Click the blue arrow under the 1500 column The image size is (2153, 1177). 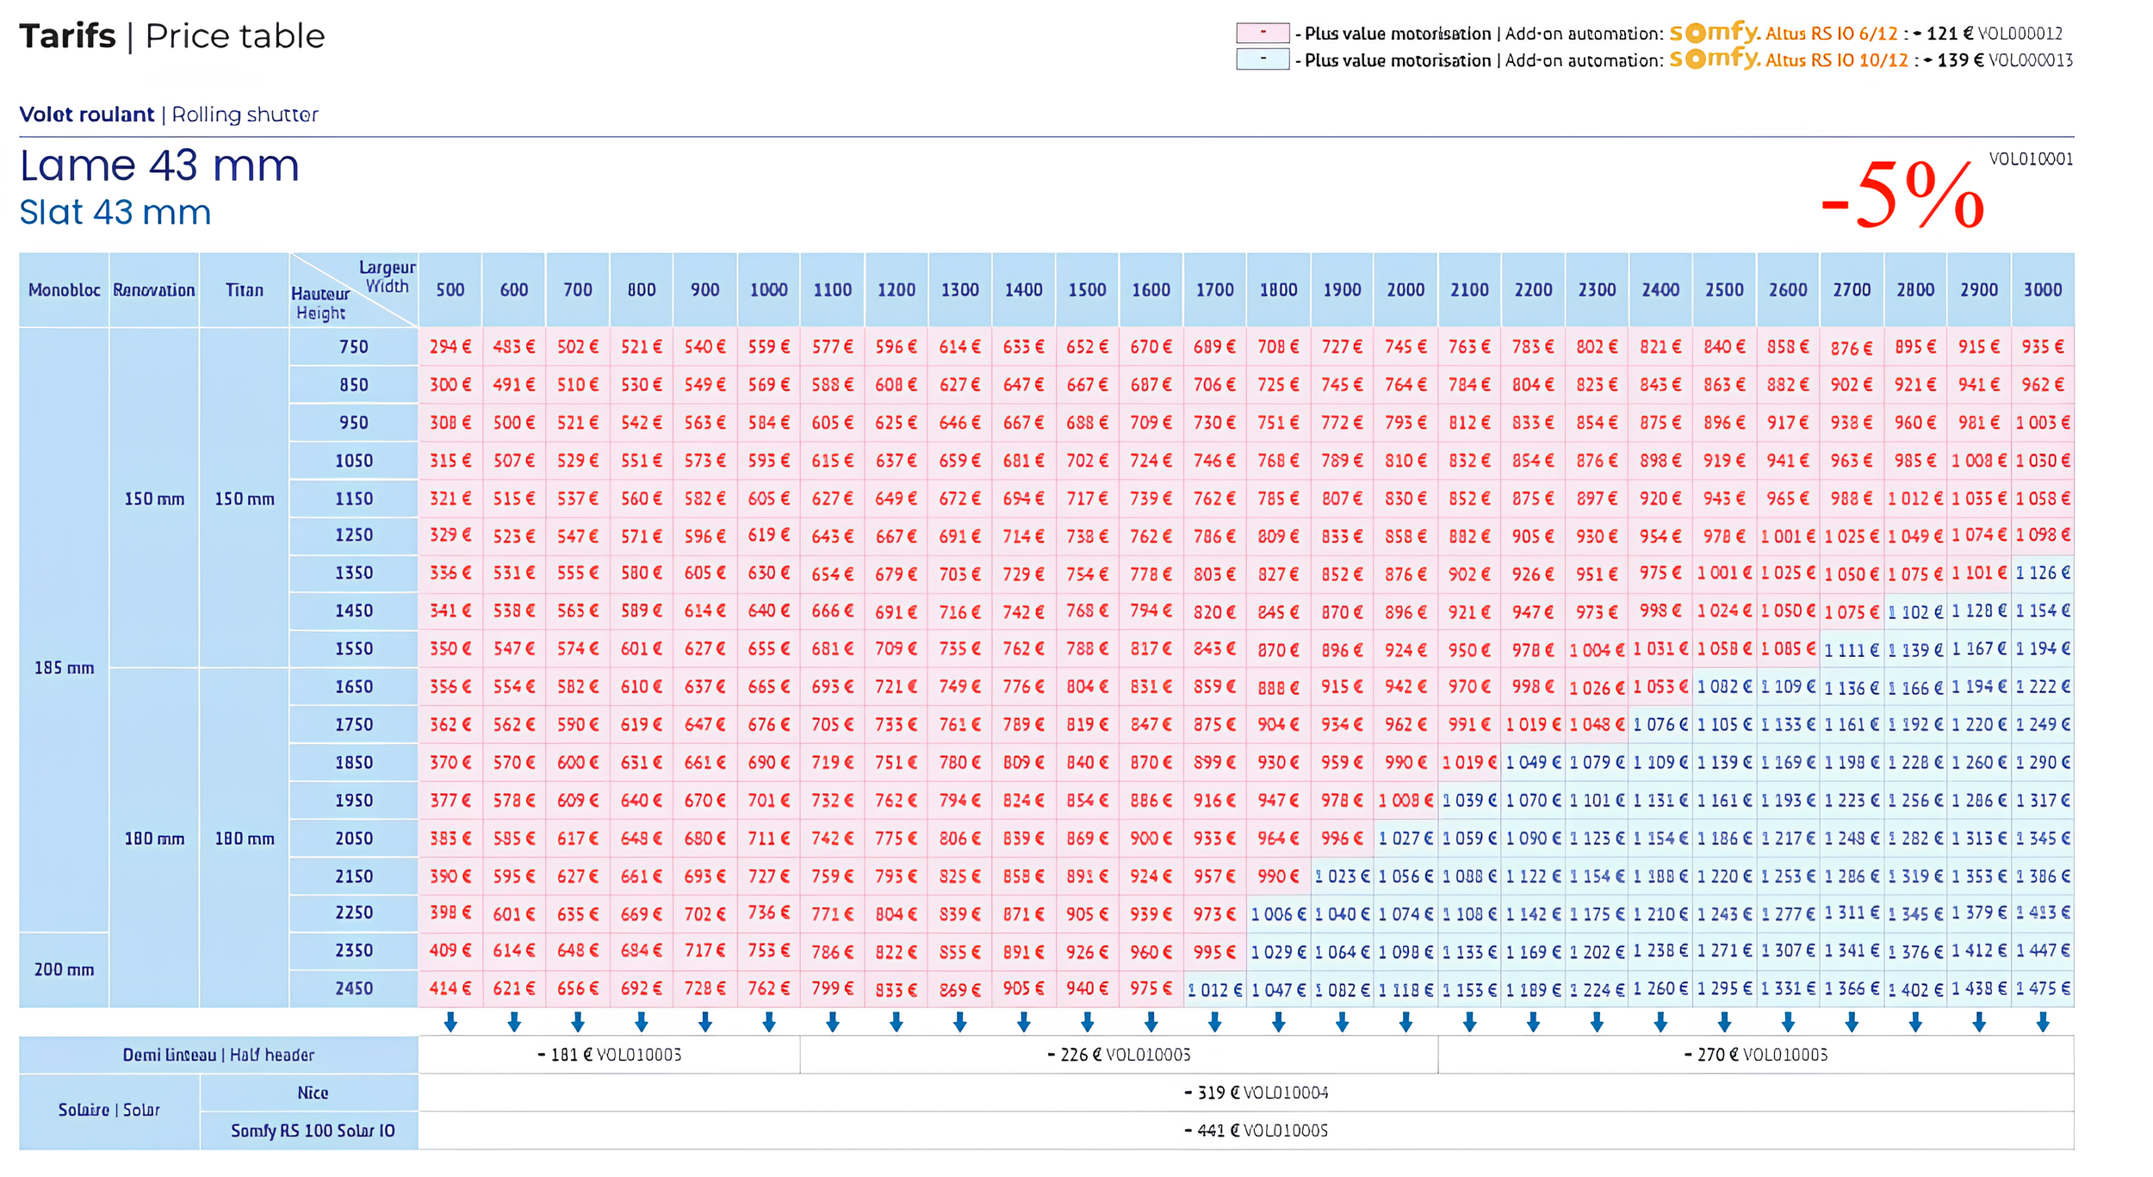point(1088,1022)
